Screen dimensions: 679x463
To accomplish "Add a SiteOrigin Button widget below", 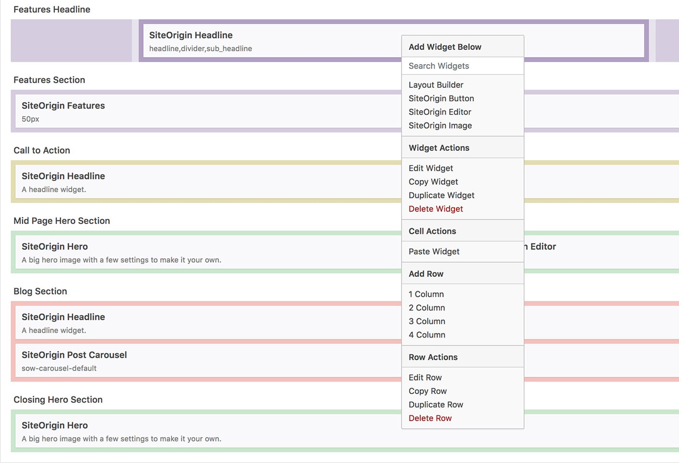I will pyautogui.click(x=441, y=98).
